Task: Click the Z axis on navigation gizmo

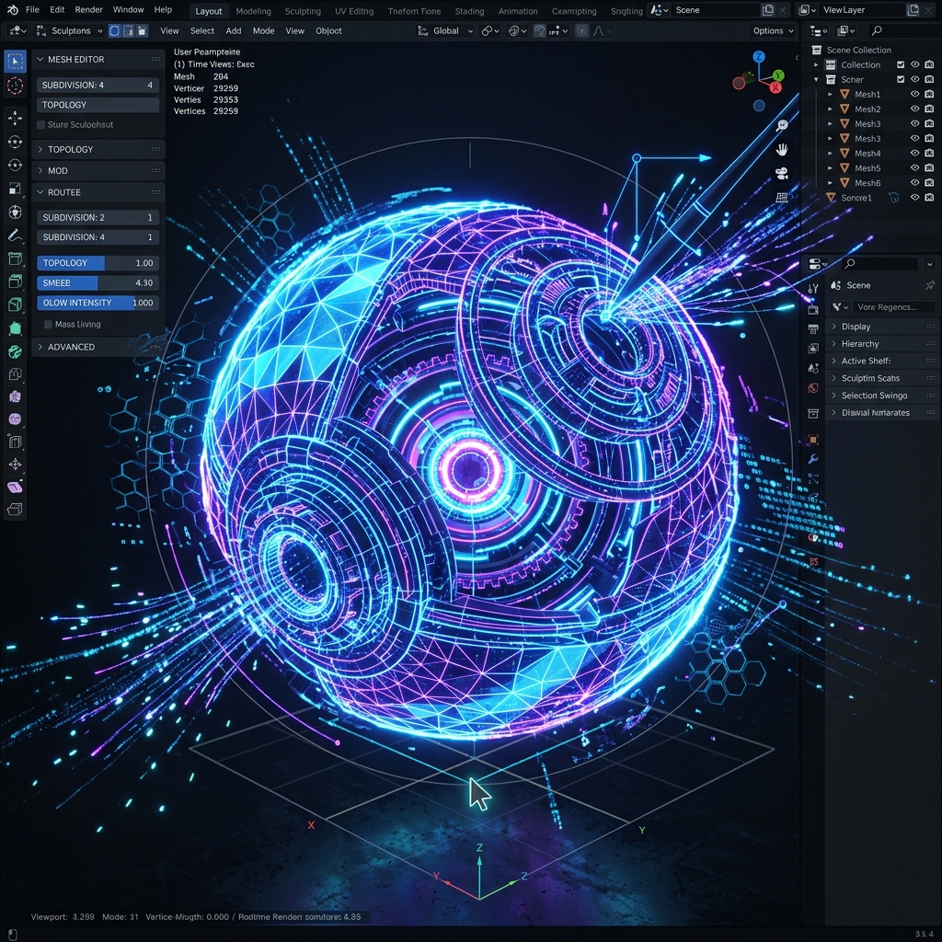Action: pos(759,56)
